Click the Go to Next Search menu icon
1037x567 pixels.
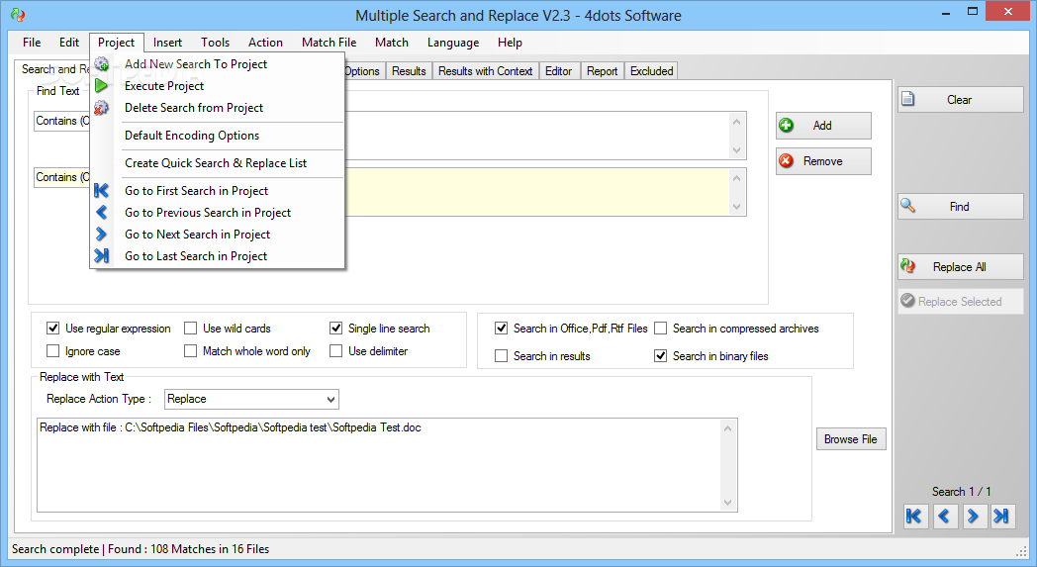[x=101, y=235]
